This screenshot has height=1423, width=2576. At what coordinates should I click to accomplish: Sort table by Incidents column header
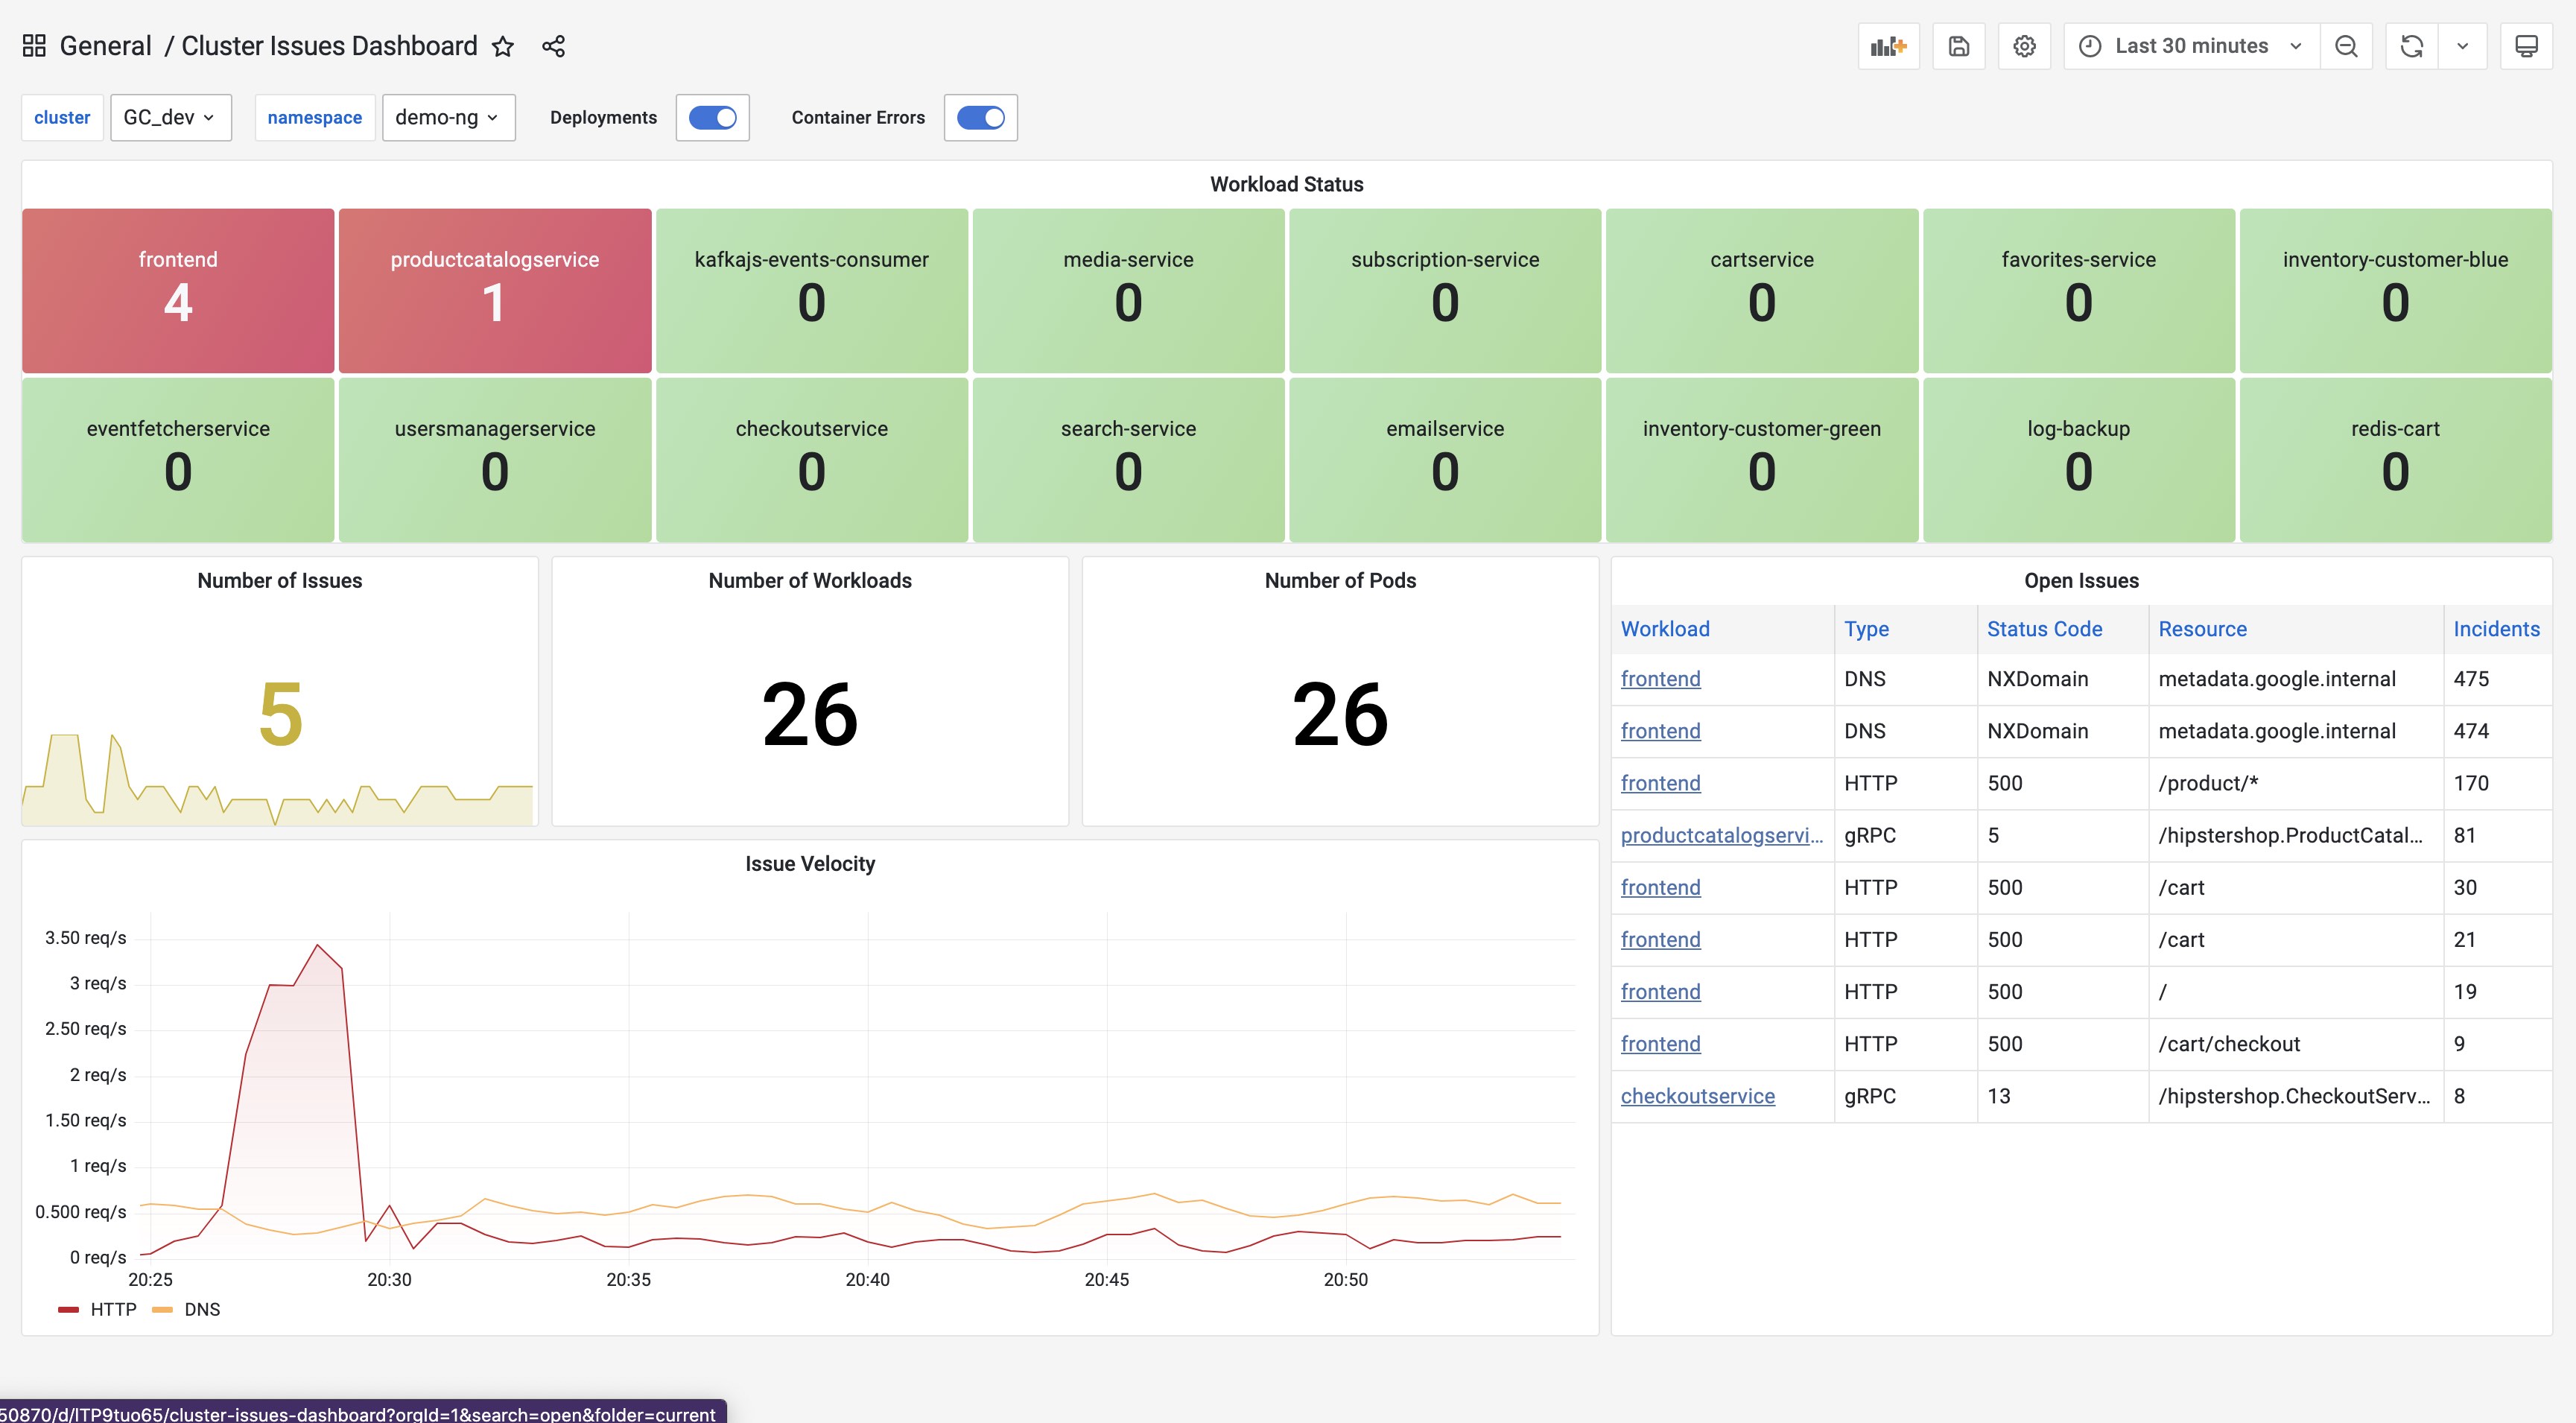click(2495, 629)
